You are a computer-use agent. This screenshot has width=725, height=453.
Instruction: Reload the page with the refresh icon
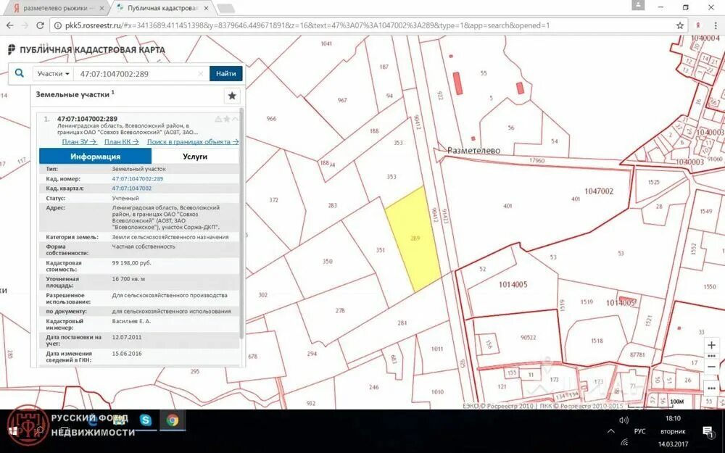tap(40, 25)
